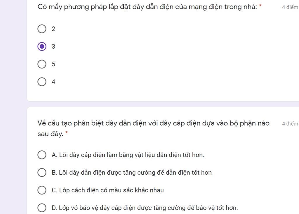This screenshot has height=214, width=299.
Task: Pick radio option 4
Action: (x=42, y=82)
